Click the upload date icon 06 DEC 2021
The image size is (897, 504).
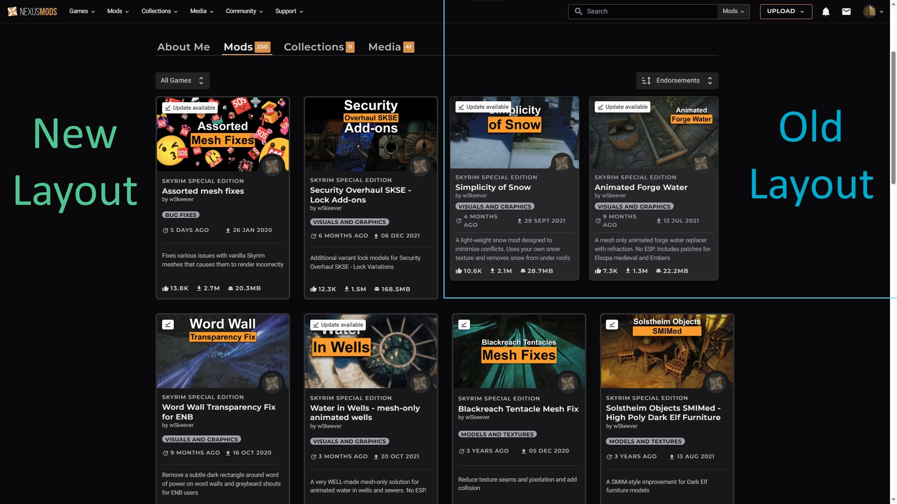pyautogui.click(x=376, y=236)
